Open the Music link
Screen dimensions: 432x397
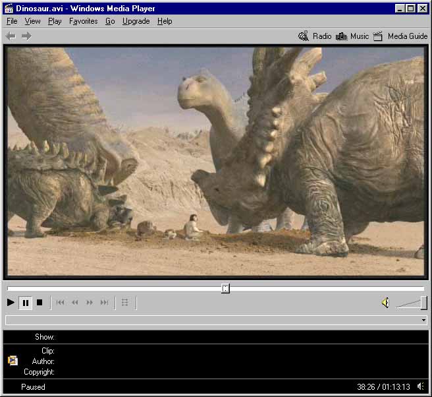pyautogui.click(x=352, y=36)
